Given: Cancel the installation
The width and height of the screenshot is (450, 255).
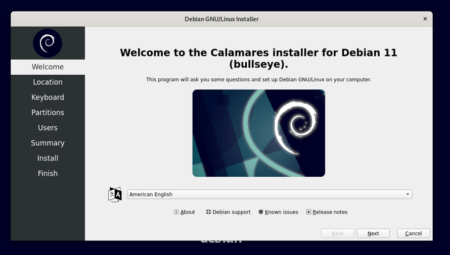Looking at the screenshot, I should (414, 233).
